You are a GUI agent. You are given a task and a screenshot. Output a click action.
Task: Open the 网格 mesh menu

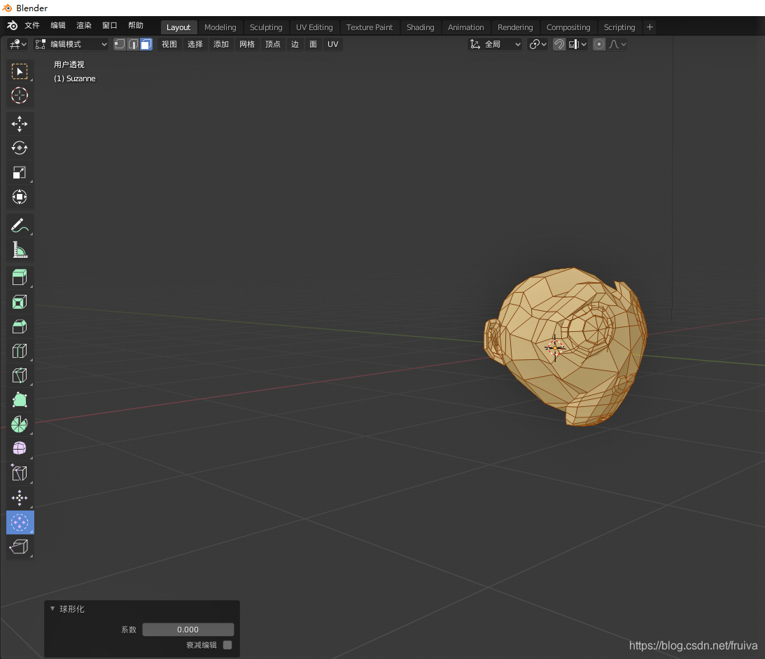coord(247,44)
